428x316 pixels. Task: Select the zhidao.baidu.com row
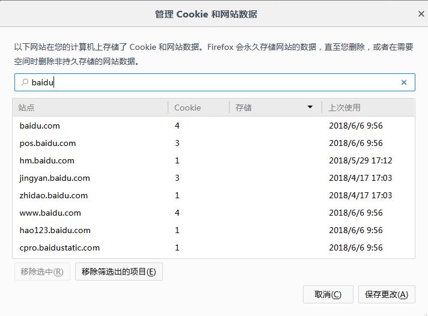[214, 195]
